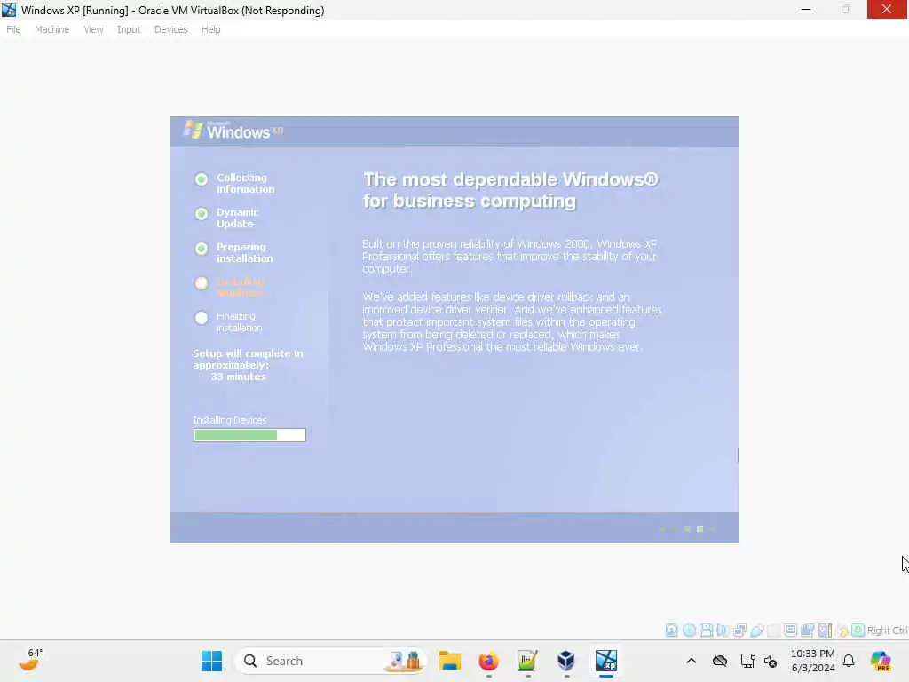Click the CPU features status icon

(x=825, y=630)
